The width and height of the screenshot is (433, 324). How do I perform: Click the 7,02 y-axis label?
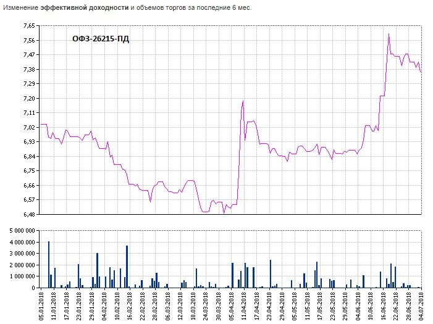point(29,128)
